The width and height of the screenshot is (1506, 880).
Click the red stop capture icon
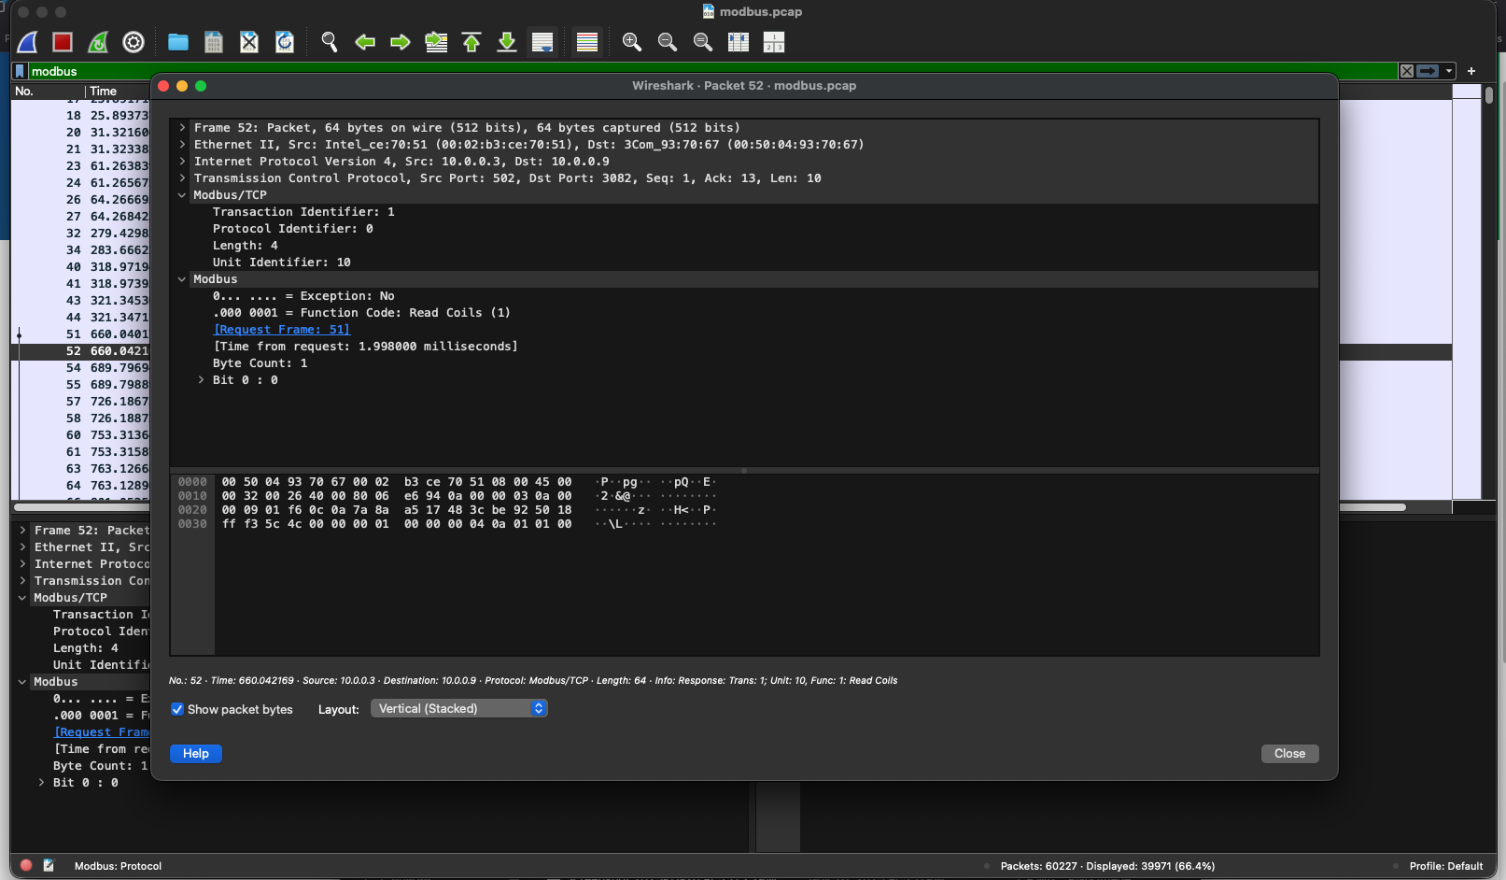(62, 42)
